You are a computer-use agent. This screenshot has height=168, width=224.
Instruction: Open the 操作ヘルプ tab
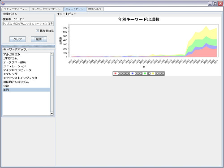point(95,9)
